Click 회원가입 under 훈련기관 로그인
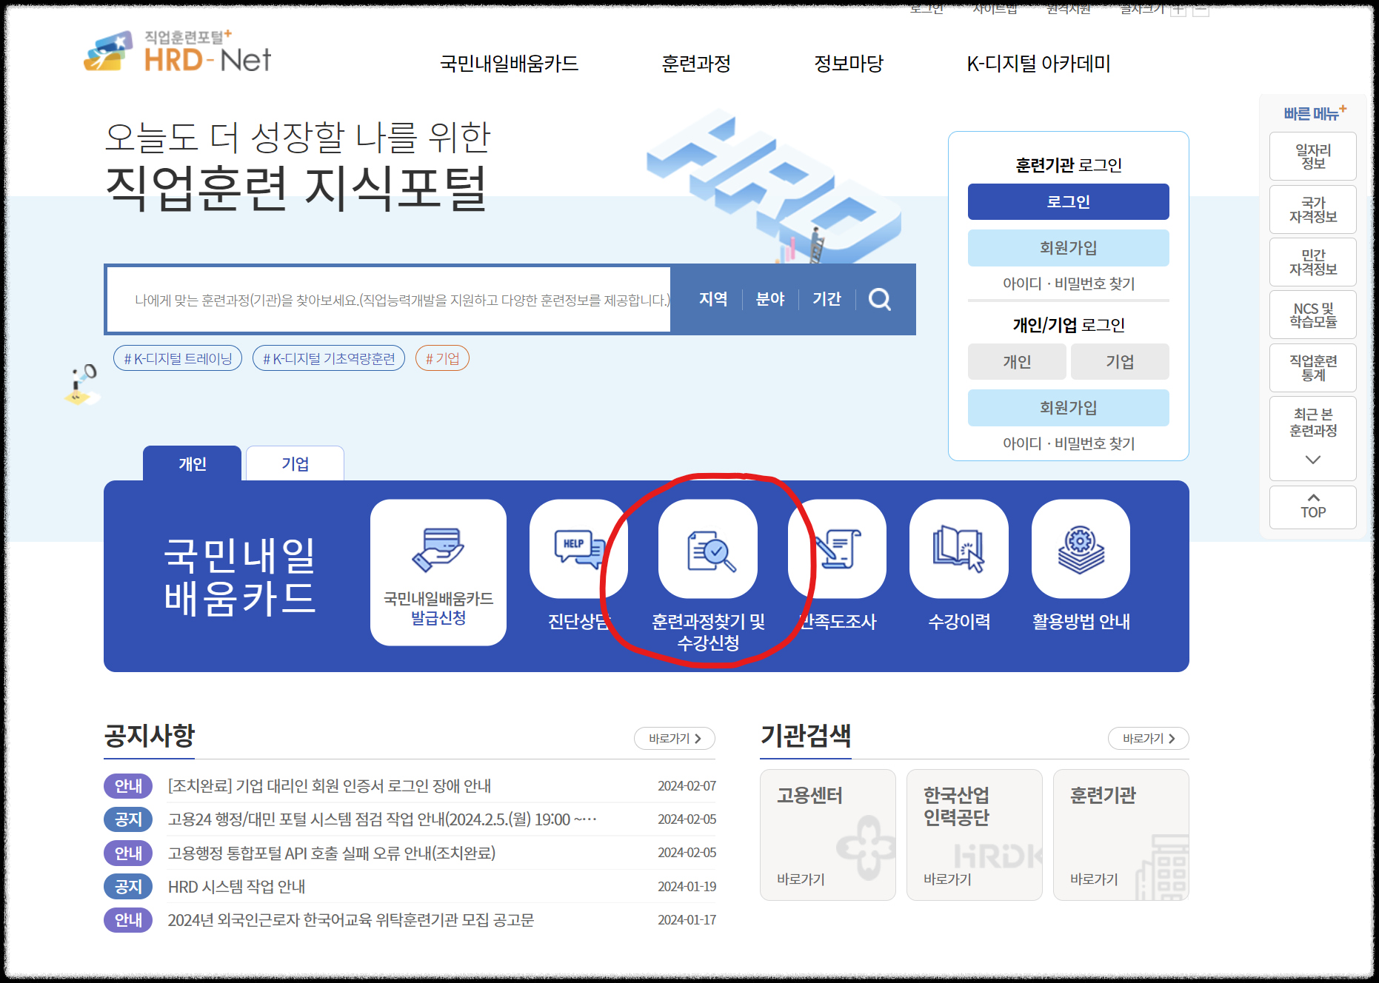Image resolution: width=1379 pixels, height=983 pixels. click(x=1068, y=248)
